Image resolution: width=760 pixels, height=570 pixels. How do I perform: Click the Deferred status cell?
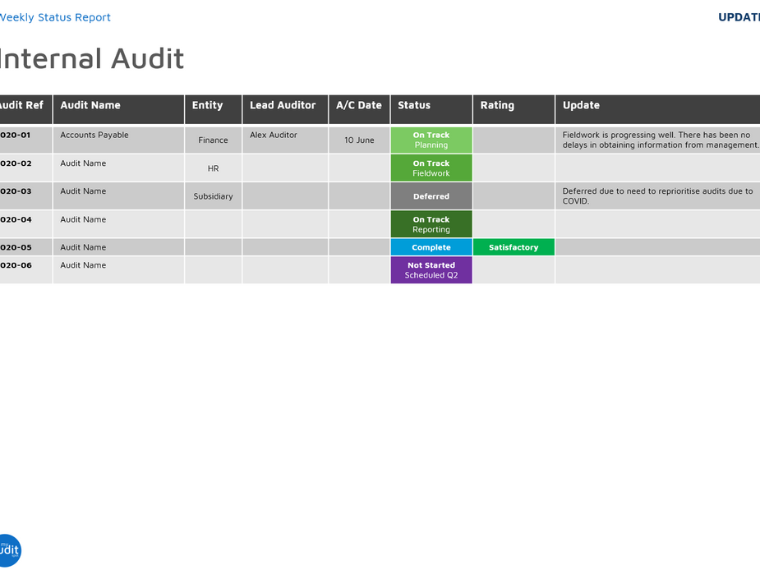click(431, 196)
